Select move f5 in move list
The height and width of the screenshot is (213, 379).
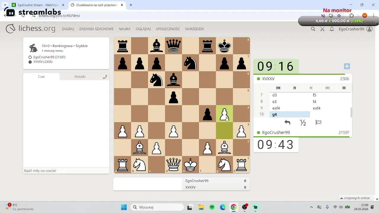click(330, 95)
